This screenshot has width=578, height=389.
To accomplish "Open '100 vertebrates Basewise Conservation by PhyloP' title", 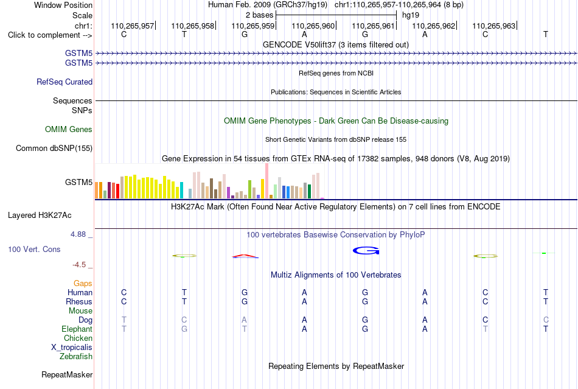I will (335, 235).
